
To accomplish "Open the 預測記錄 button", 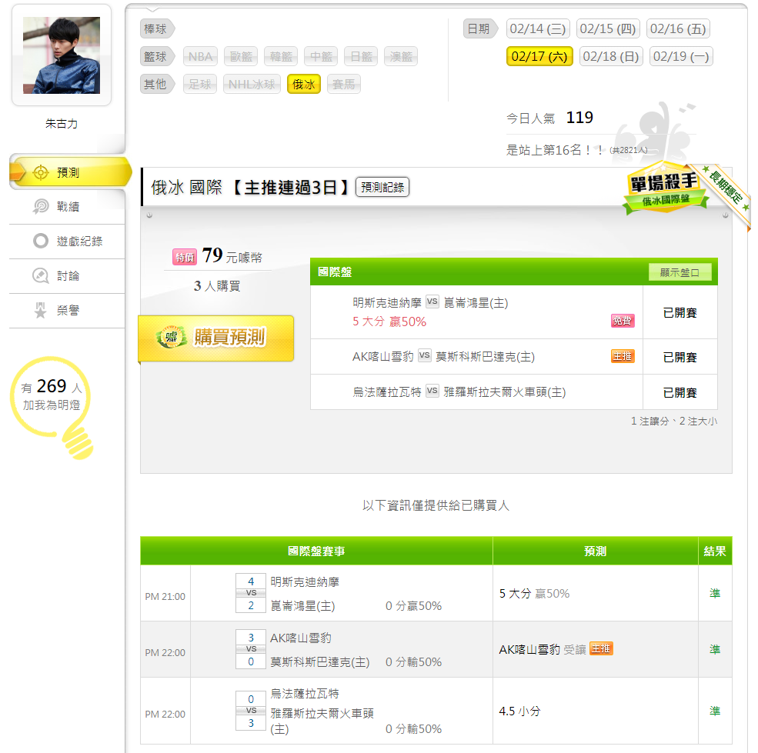I will tap(382, 187).
